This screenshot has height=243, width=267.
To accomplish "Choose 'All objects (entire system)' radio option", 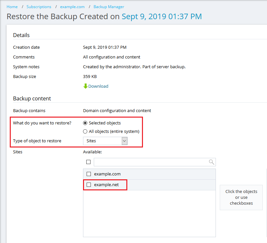I will coord(85,132).
